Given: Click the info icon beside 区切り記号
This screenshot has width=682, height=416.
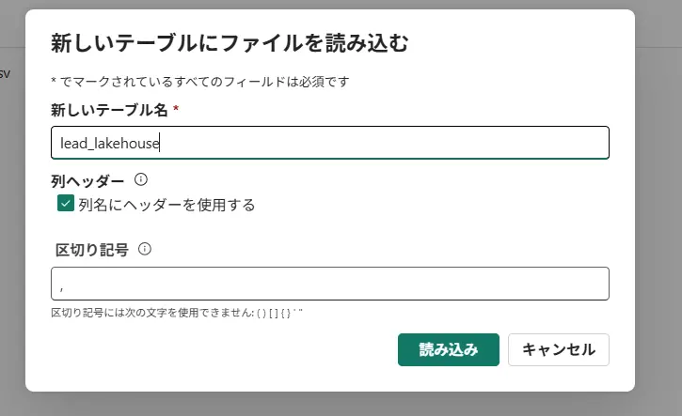Looking at the screenshot, I should click(145, 249).
